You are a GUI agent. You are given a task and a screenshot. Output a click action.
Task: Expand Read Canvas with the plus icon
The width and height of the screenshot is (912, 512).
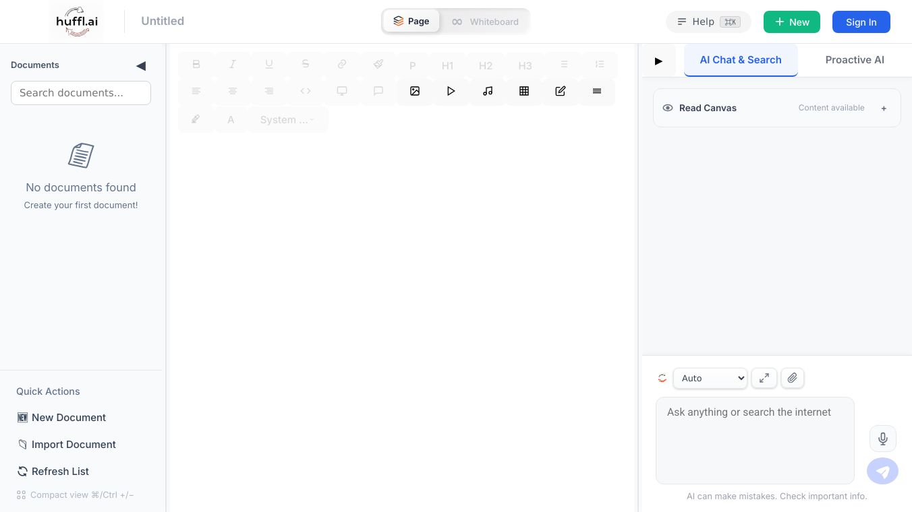[884, 108]
